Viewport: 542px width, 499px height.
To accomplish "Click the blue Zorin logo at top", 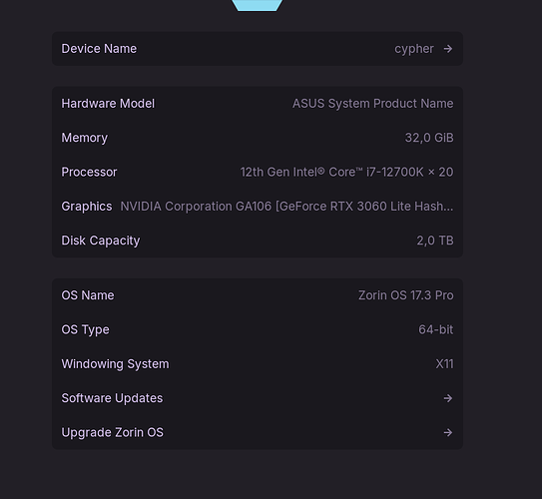I will tap(257, 5).
